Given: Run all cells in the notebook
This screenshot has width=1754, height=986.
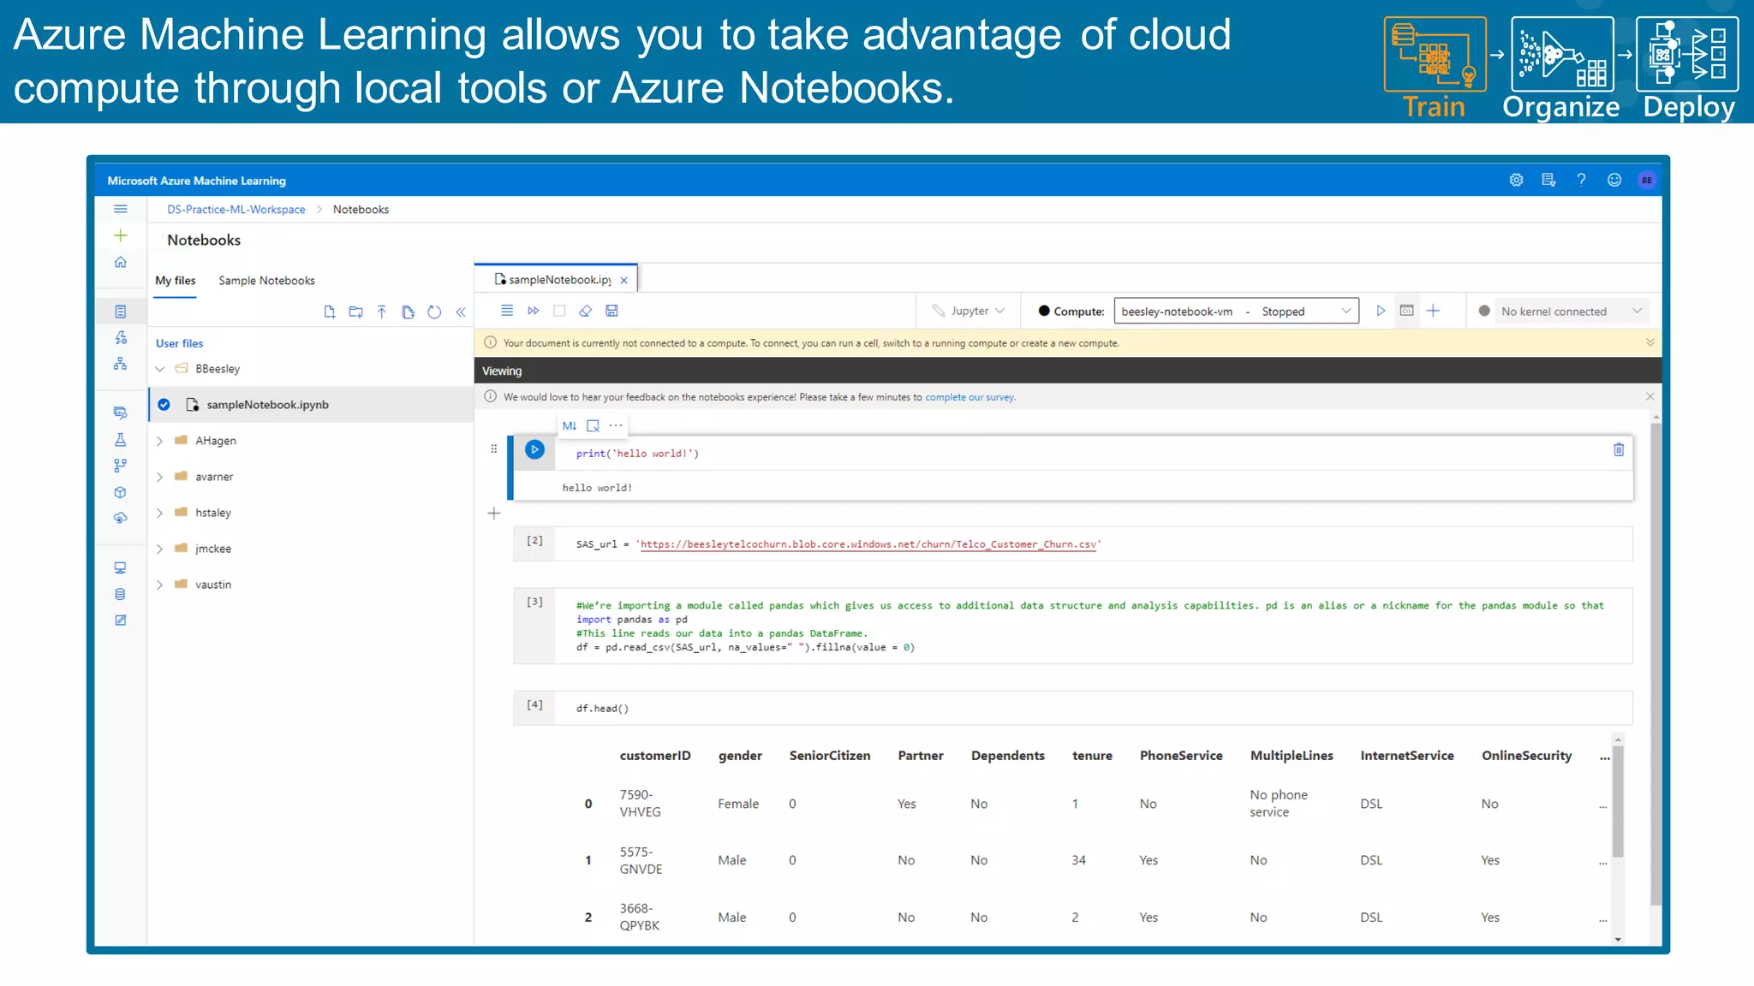Looking at the screenshot, I should pos(534,311).
